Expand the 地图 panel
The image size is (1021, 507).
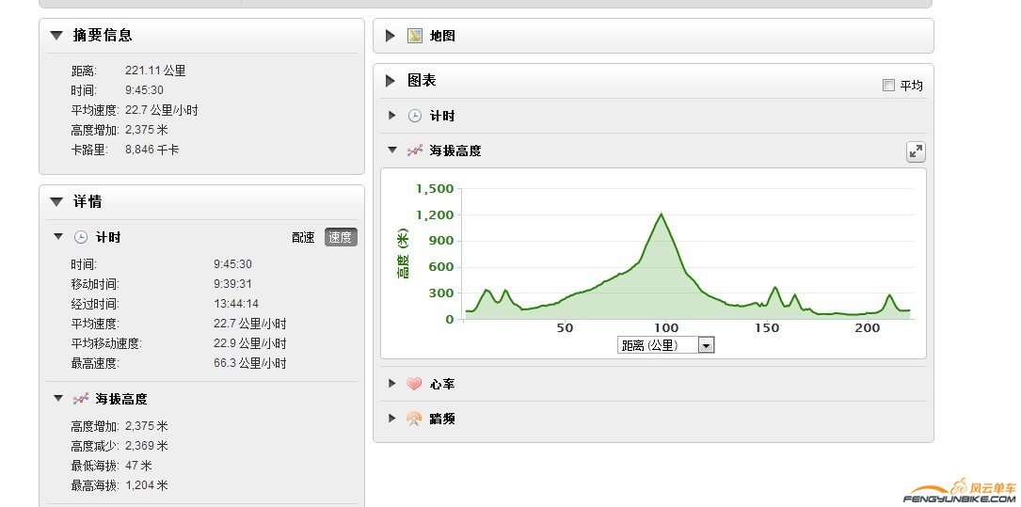pyautogui.click(x=391, y=36)
